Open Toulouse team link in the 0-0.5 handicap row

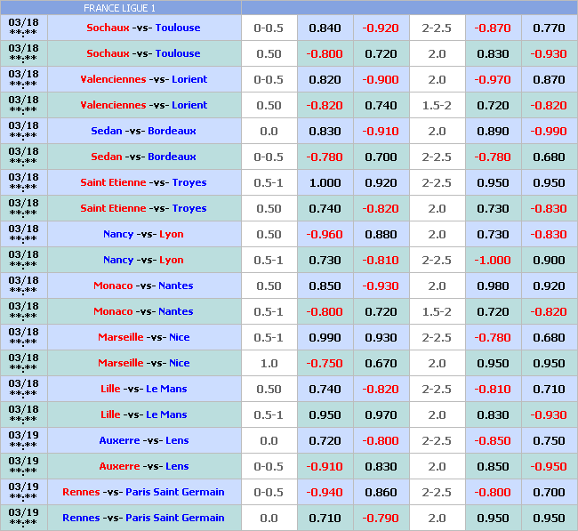178,28
